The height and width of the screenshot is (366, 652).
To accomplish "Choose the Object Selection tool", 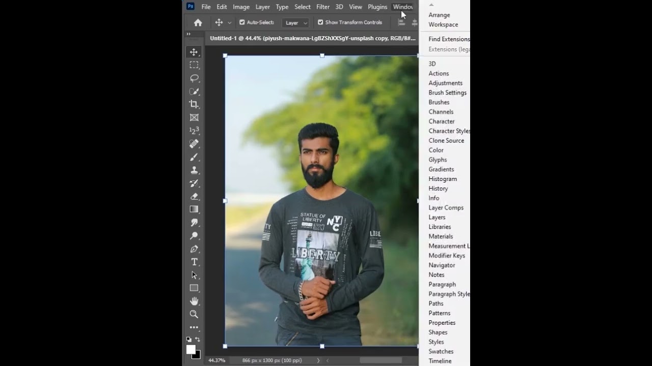I will [x=194, y=91].
